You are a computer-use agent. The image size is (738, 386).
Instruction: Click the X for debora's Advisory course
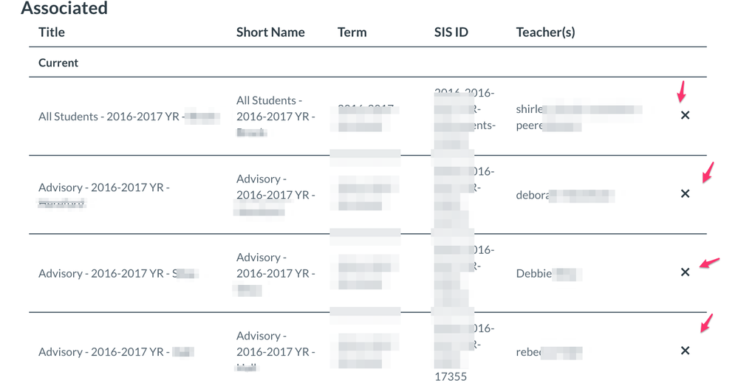click(x=685, y=193)
